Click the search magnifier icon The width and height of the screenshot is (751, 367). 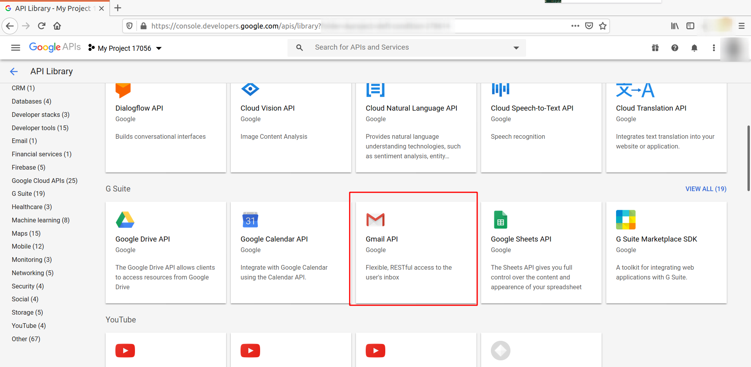(300, 48)
